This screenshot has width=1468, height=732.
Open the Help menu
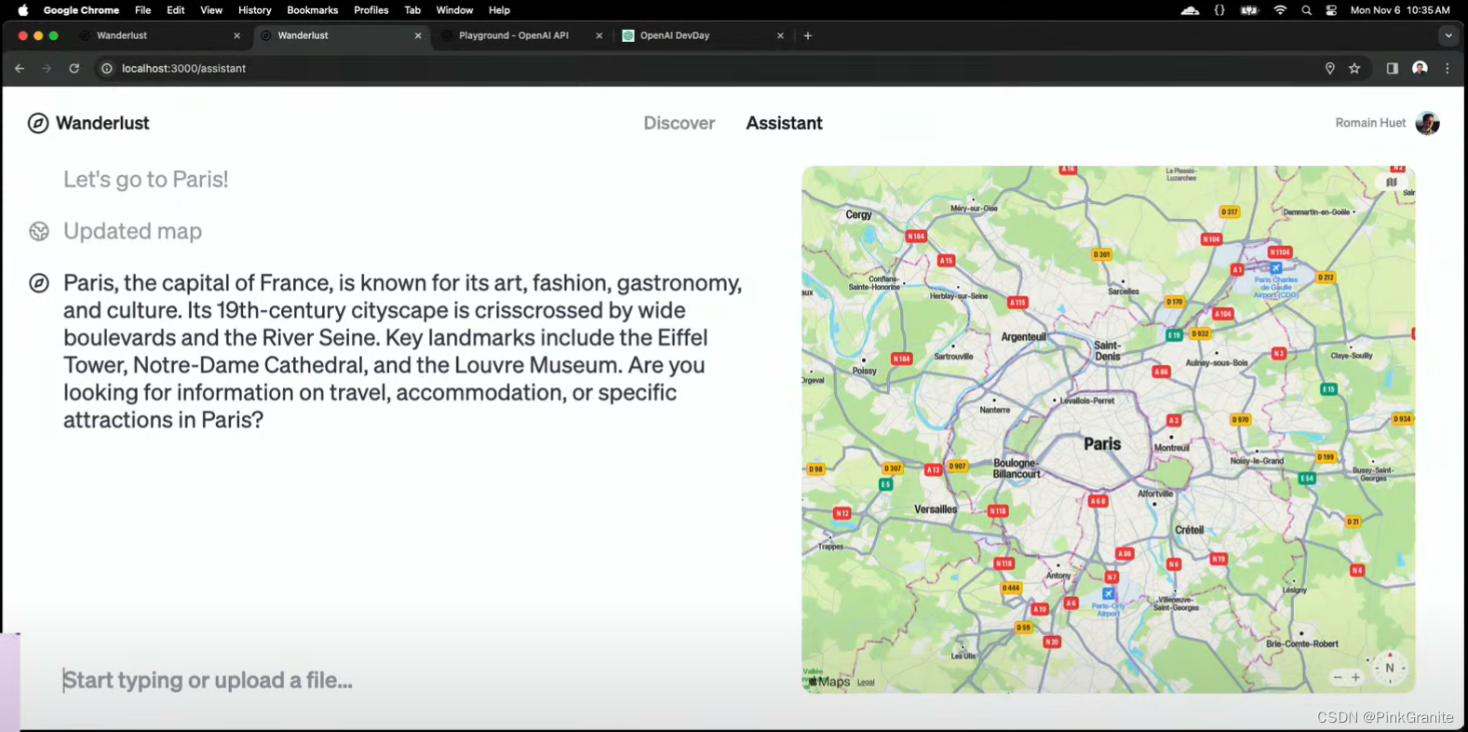click(499, 10)
